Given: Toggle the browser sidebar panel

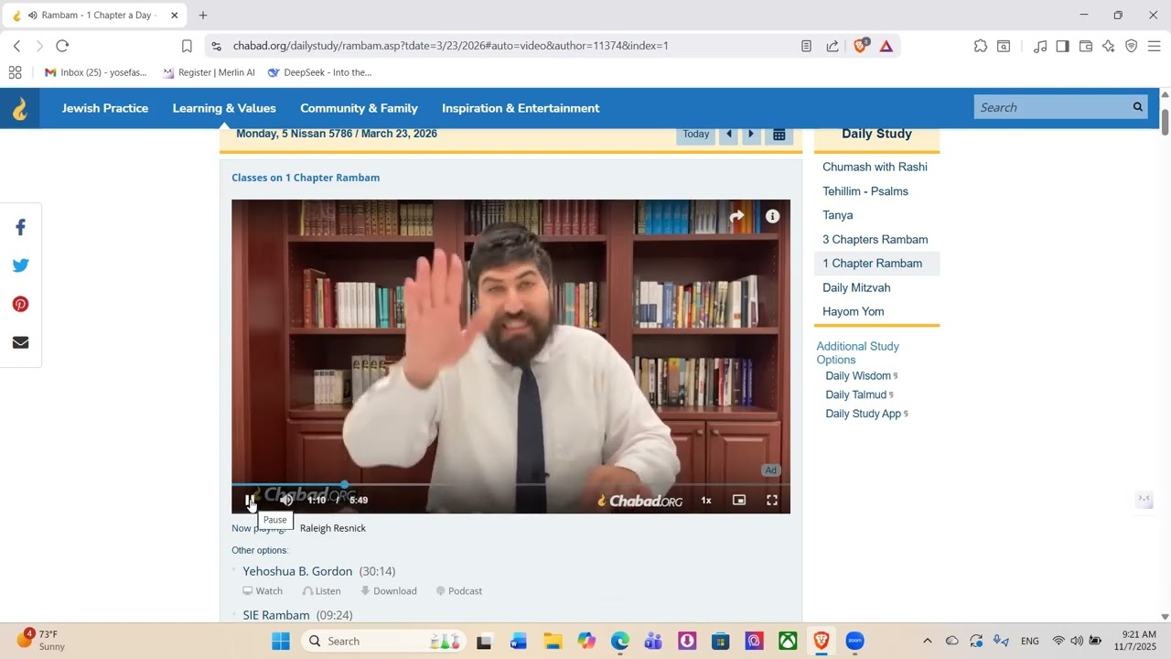Looking at the screenshot, I should pyautogui.click(x=1062, y=46).
